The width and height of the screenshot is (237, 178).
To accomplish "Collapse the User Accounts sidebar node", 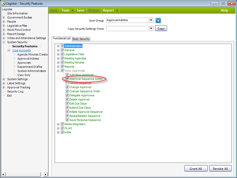I will pyautogui.click(x=9, y=50).
